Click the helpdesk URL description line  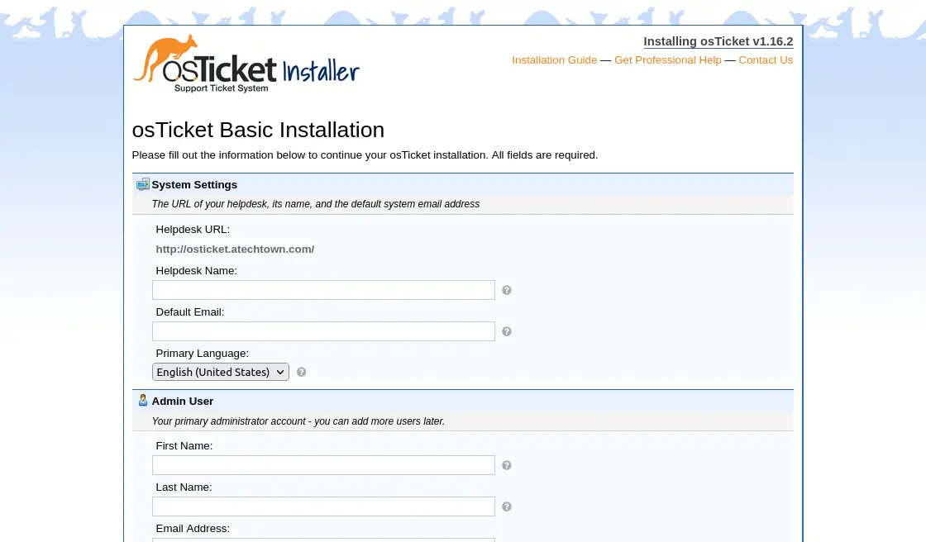point(316,204)
